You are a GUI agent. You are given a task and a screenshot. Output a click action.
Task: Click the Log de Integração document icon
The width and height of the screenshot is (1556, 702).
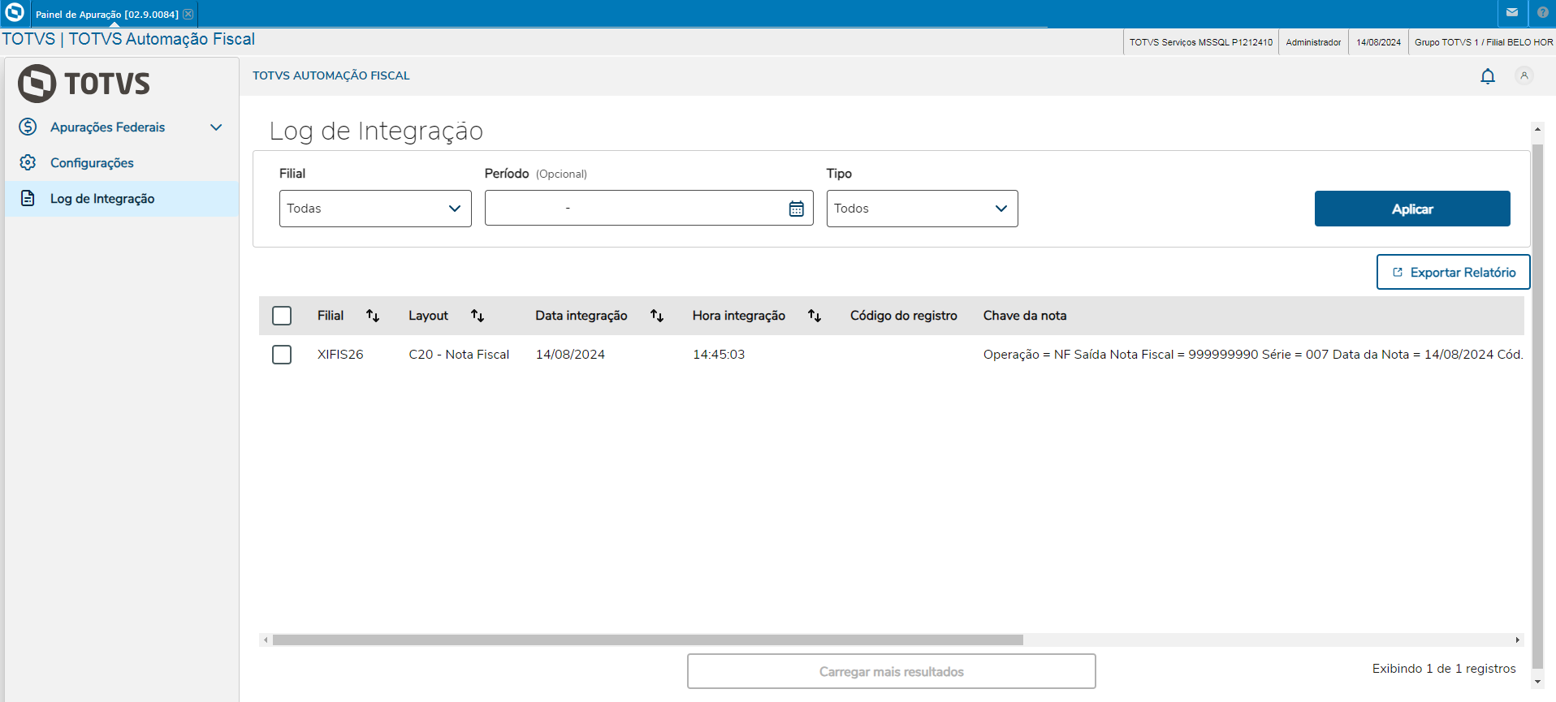[28, 198]
